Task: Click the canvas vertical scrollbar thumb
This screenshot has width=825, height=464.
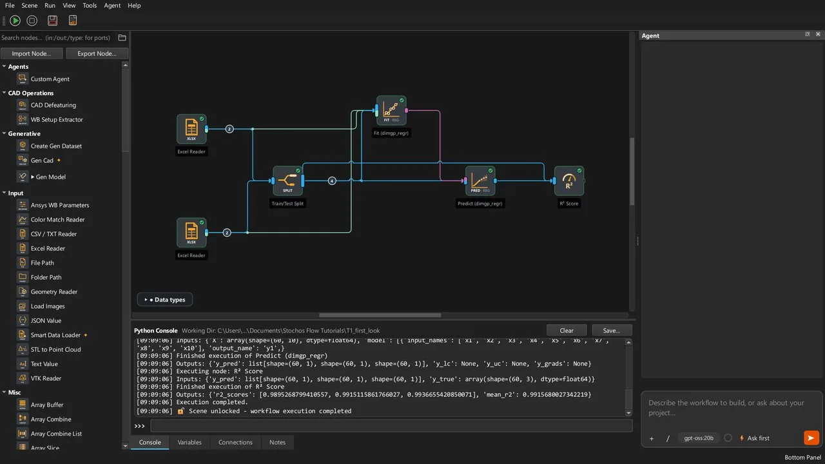Action: point(632,171)
